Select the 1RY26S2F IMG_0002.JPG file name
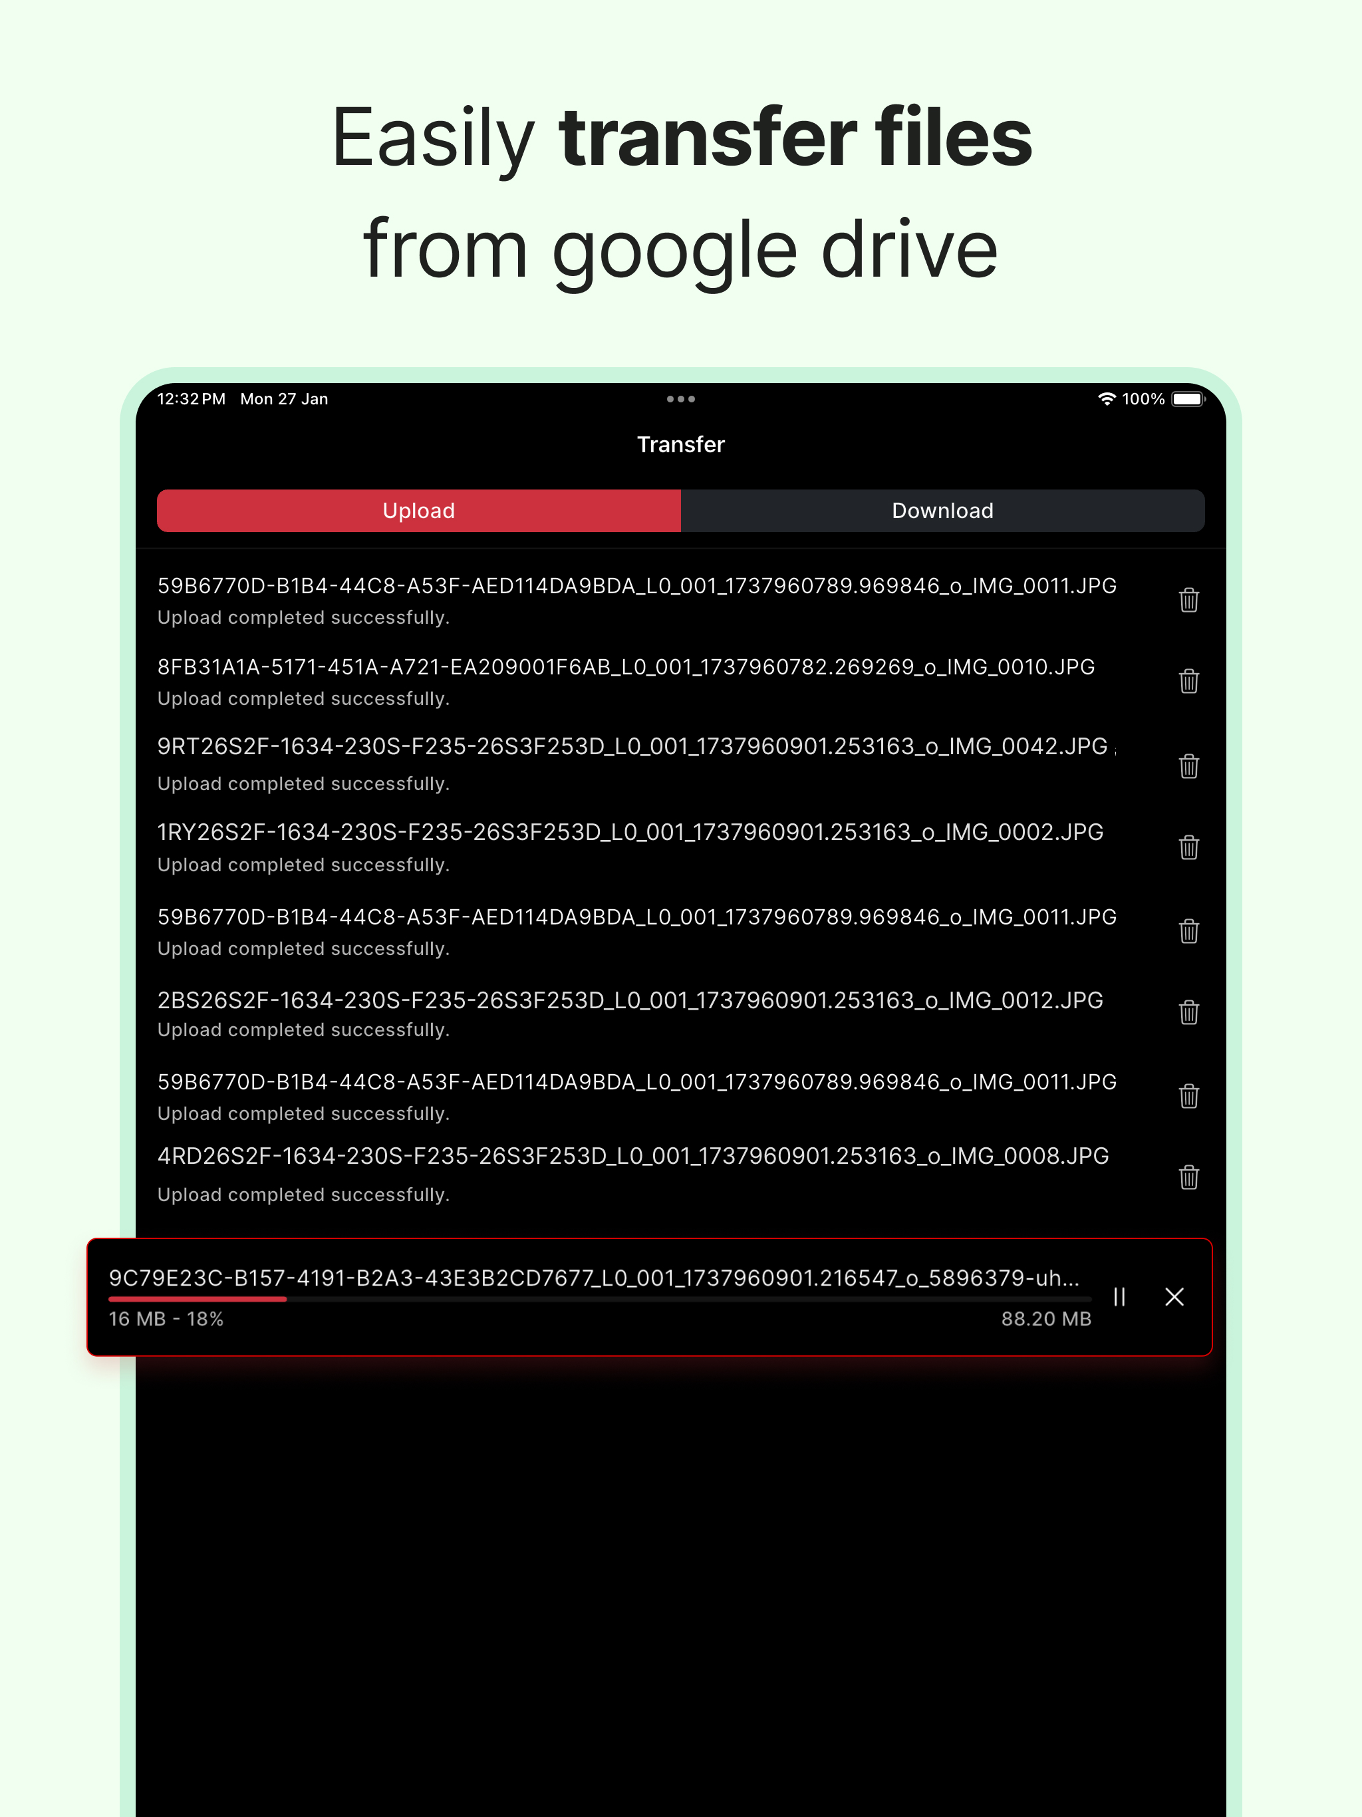Viewport: 1362px width, 1817px height. (630, 832)
